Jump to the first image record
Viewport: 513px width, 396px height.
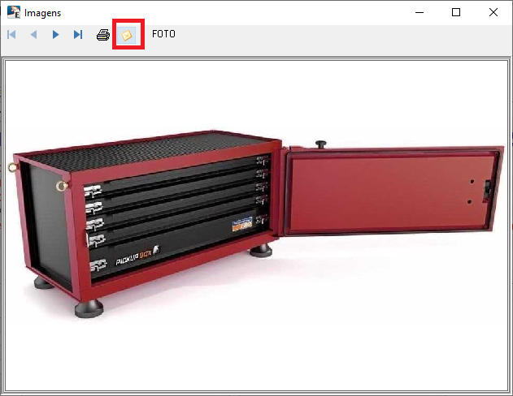(12, 35)
